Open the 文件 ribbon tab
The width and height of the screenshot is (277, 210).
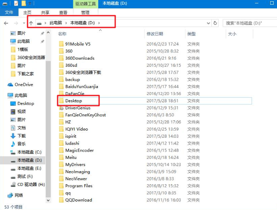click(9, 12)
